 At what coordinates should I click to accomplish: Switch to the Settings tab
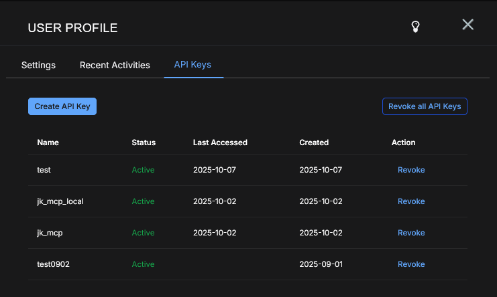point(38,65)
